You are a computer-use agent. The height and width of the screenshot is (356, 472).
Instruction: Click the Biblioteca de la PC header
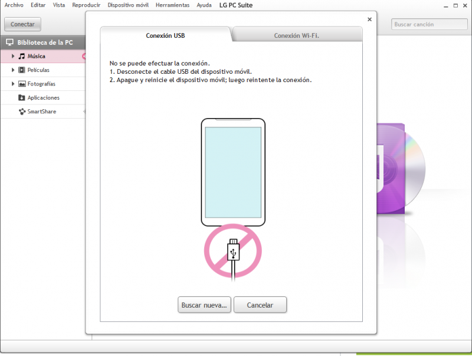point(43,43)
